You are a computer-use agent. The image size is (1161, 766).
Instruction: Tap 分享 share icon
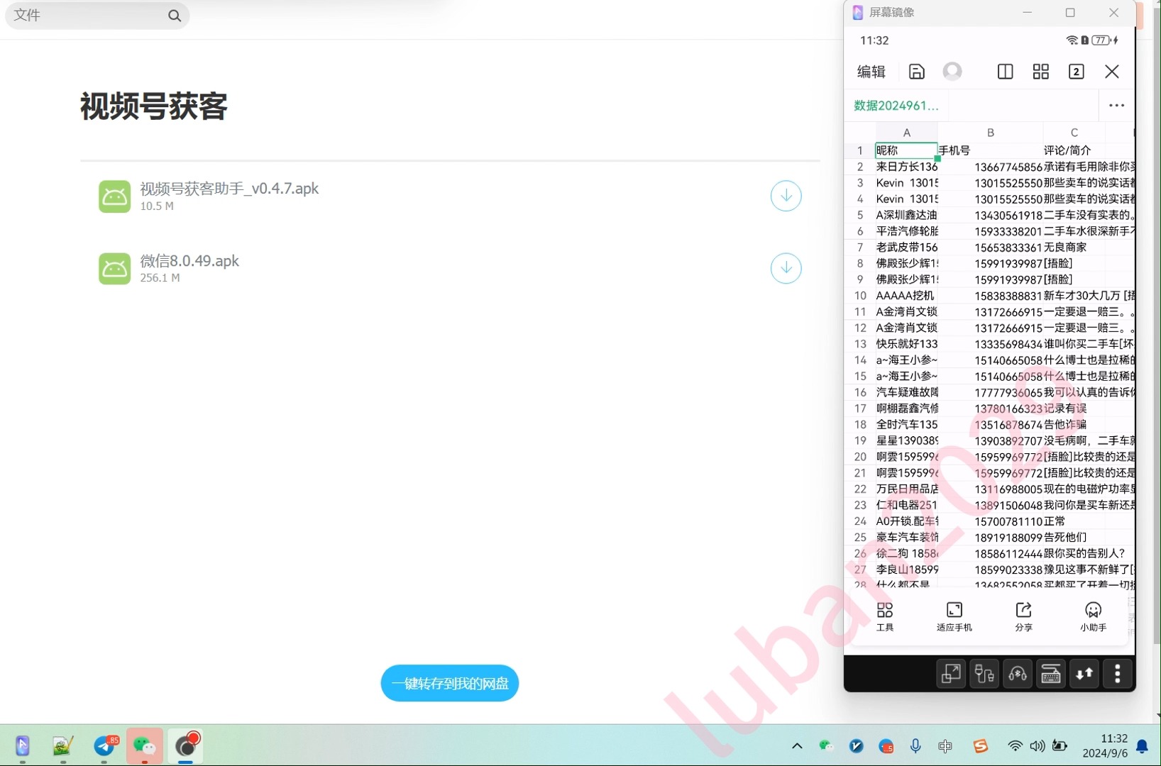point(1023,616)
